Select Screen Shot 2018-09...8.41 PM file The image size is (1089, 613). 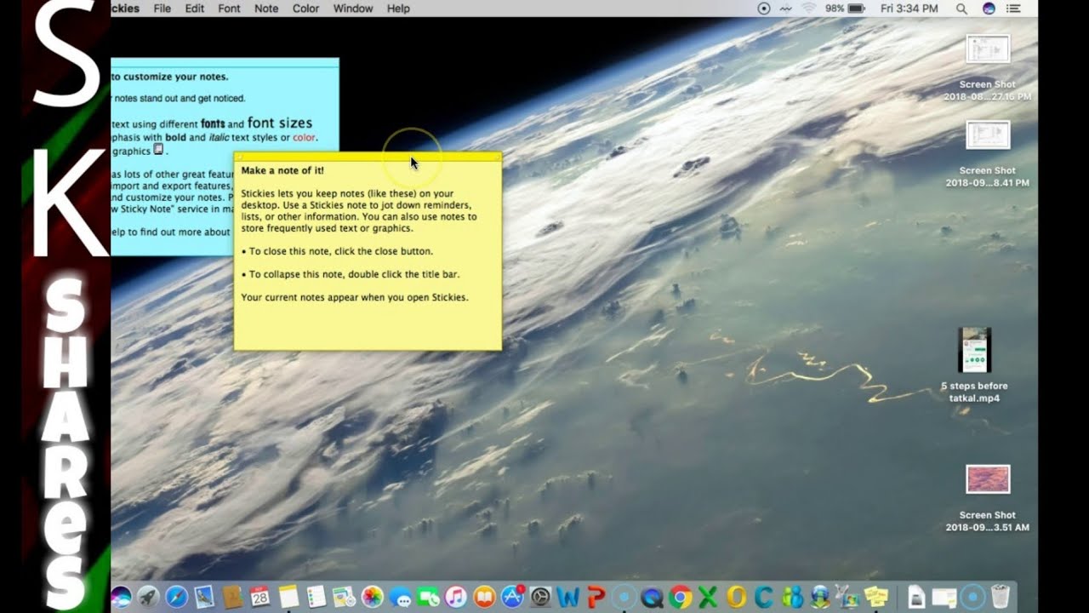[x=988, y=154]
